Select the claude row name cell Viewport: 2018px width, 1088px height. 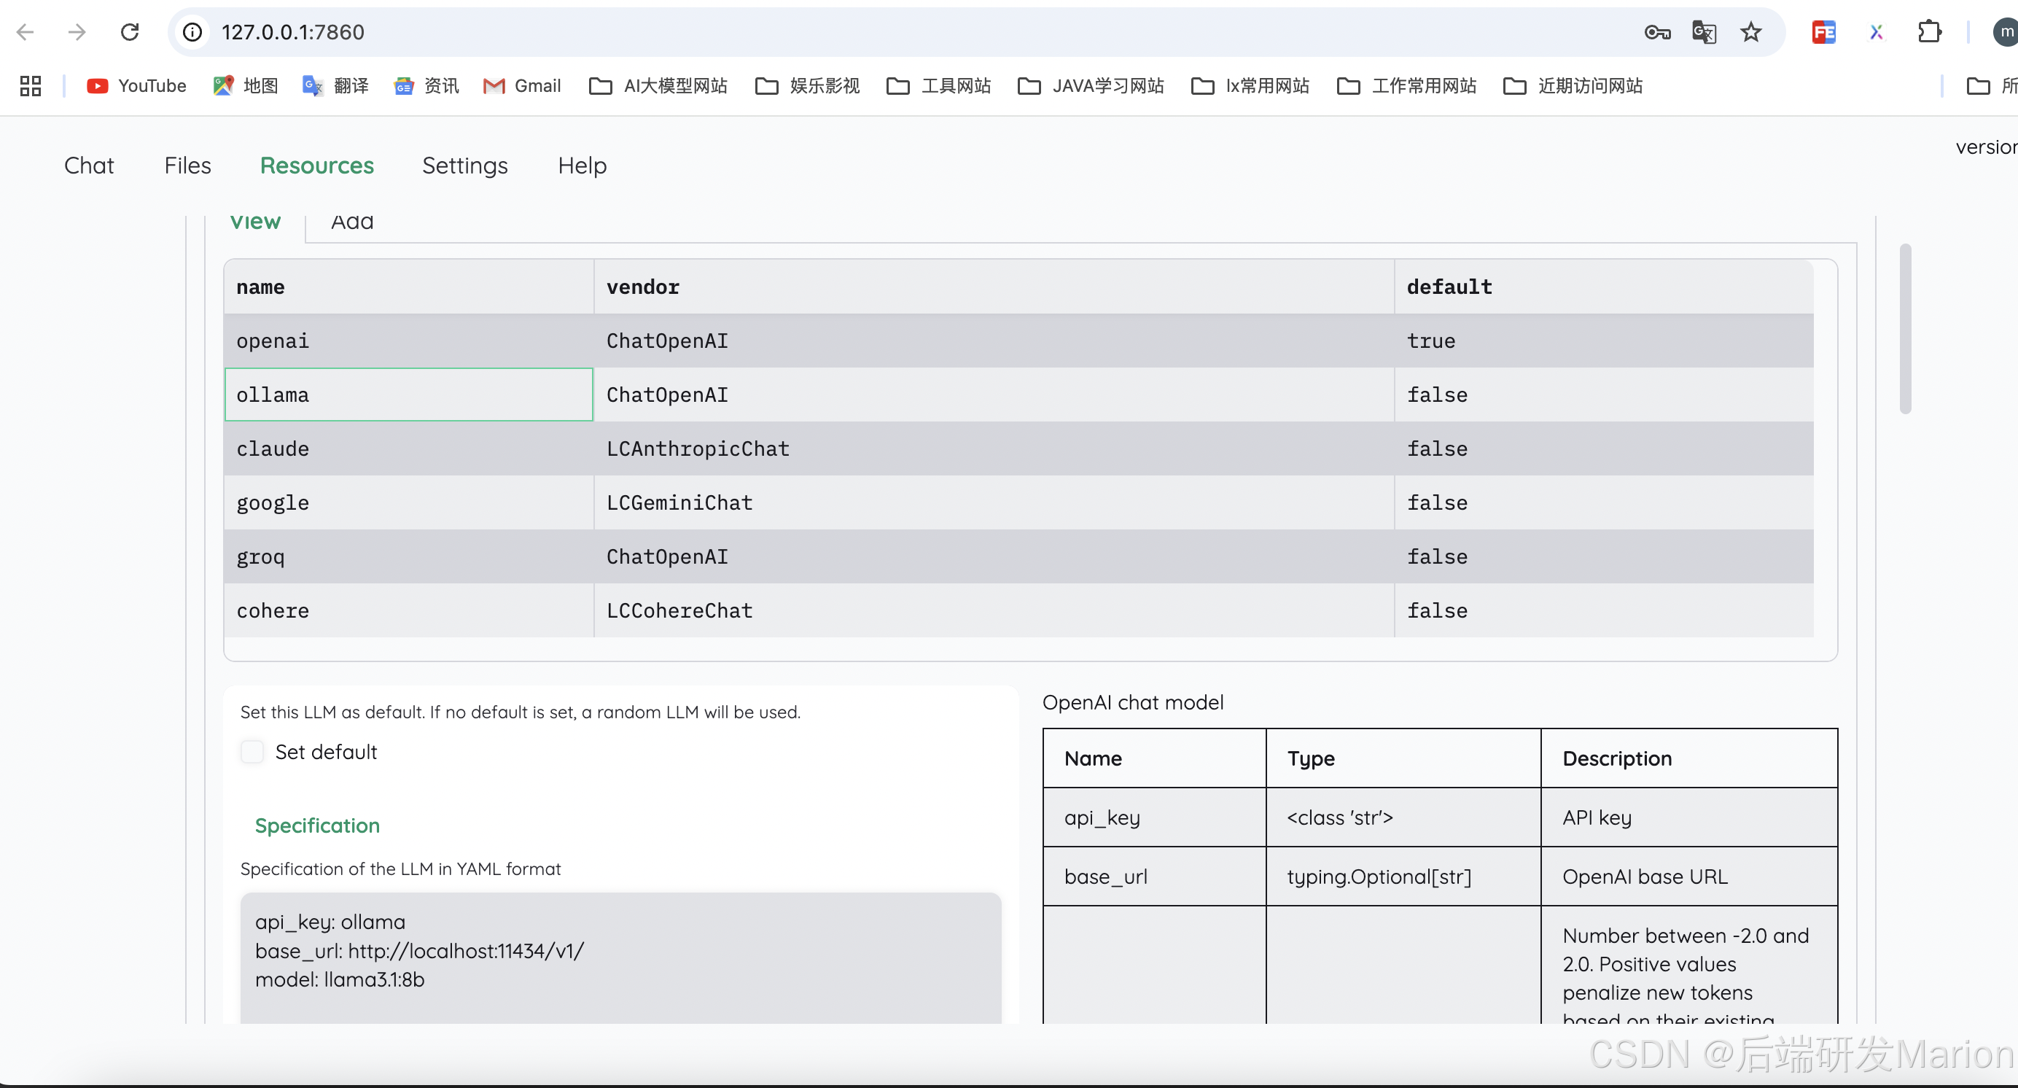pyautogui.click(x=409, y=448)
